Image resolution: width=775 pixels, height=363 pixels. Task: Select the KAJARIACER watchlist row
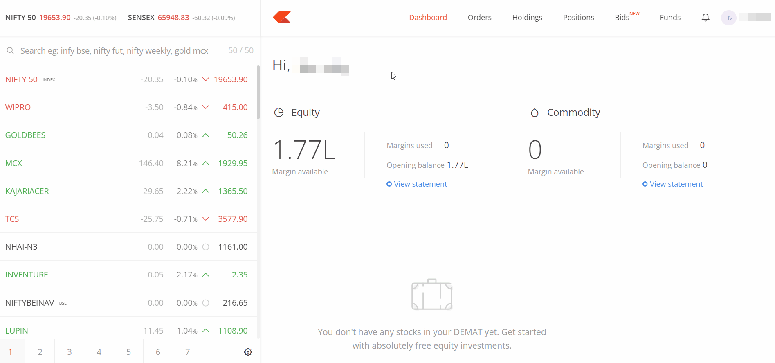click(x=128, y=191)
